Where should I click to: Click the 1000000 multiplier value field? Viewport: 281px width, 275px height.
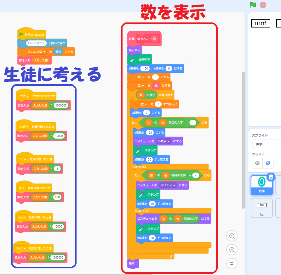tap(61, 106)
